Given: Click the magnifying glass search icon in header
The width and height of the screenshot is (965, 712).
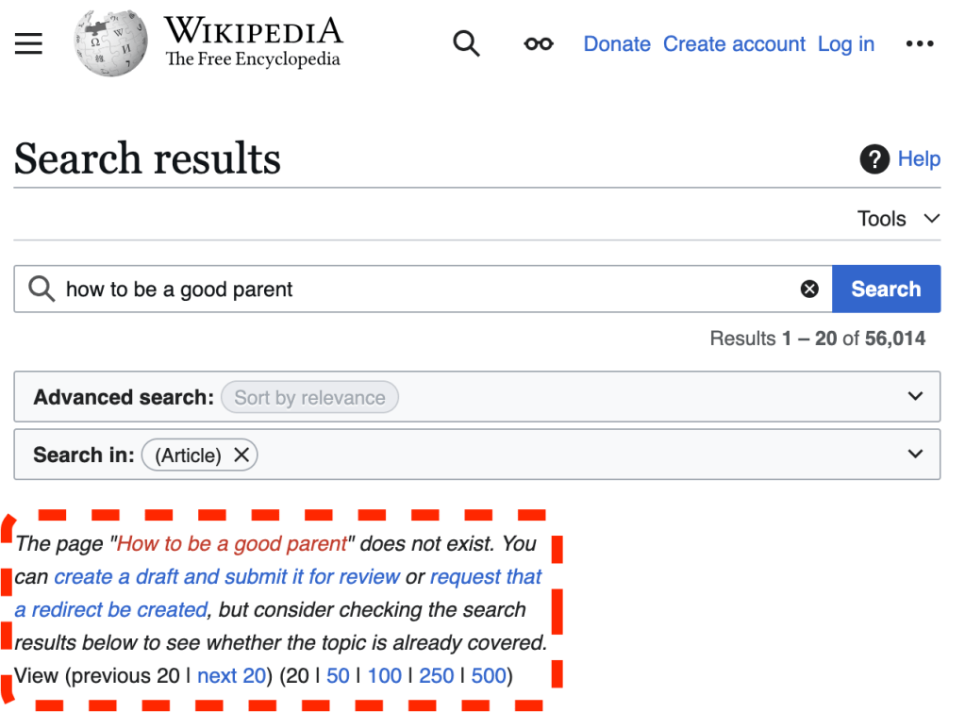Looking at the screenshot, I should 466,44.
